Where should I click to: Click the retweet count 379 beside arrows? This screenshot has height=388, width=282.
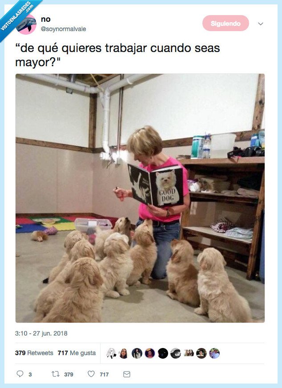coord(68,374)
